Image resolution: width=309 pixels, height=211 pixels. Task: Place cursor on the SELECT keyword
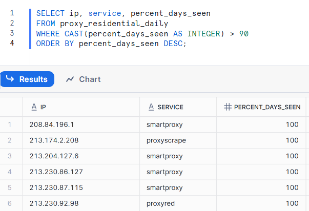[50, 13]
